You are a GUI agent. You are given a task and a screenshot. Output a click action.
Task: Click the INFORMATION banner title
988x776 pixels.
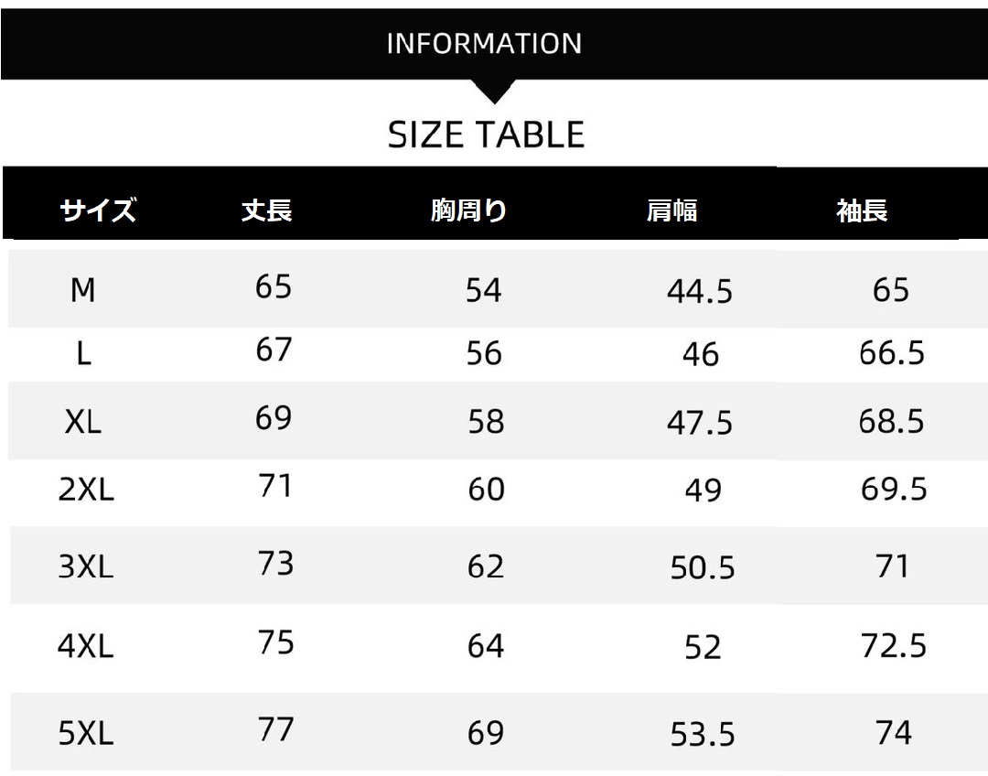[484, 44]
